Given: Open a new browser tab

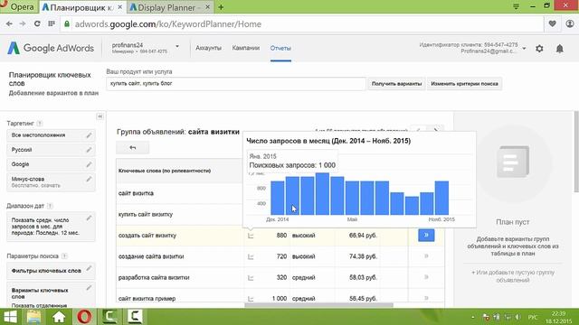Looking at the screenshot, I should click(x=221, y=7).
